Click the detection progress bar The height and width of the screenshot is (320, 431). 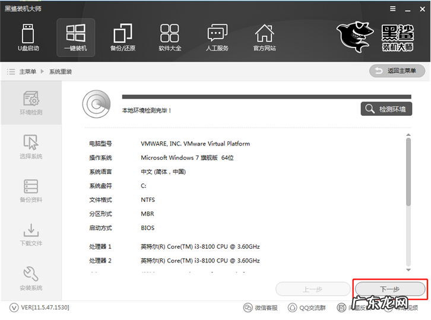(267, 97)
